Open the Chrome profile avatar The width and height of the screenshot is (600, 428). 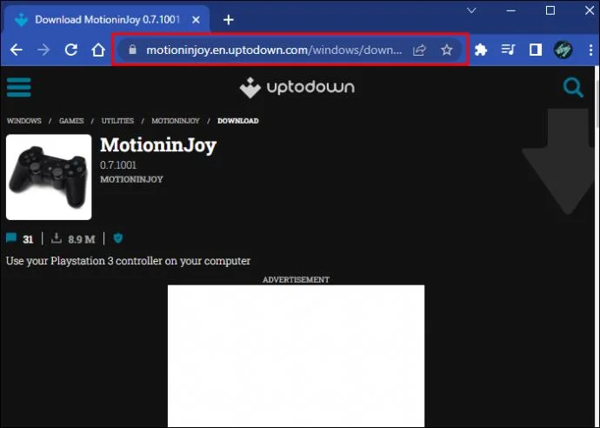pos(563,50)
